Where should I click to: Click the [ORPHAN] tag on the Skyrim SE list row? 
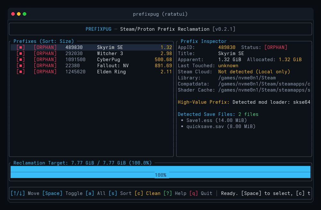(x=45, y=47)
